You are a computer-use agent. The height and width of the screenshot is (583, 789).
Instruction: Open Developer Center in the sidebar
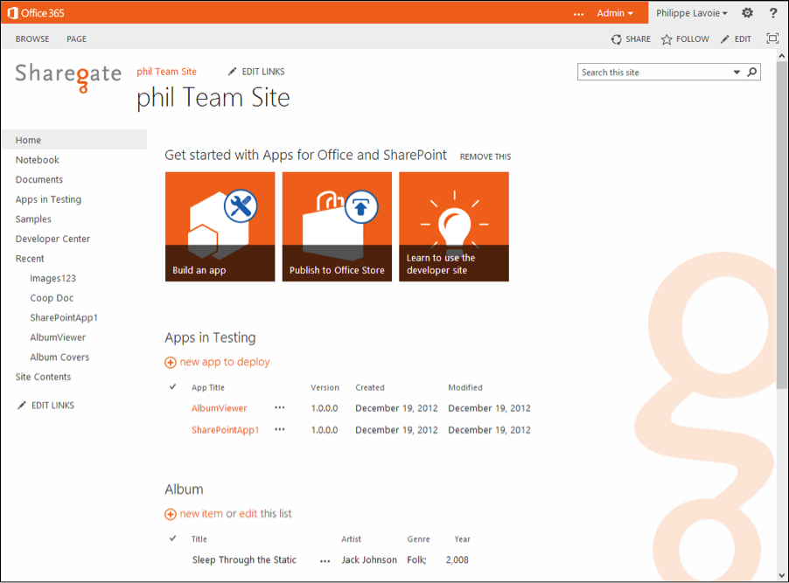click(52, 239)
